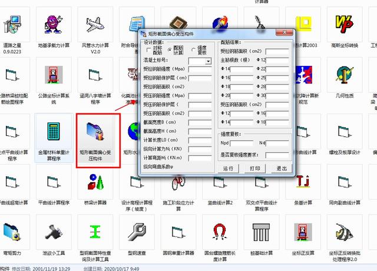Enable the 对称配筋 checkbox
This screenshot has height=271, width=377.
pos(148,50)
